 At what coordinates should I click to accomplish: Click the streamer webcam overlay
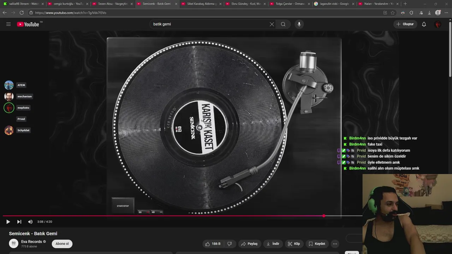tap(407, 214)
